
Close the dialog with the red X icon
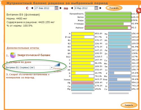tap(138, 11)
